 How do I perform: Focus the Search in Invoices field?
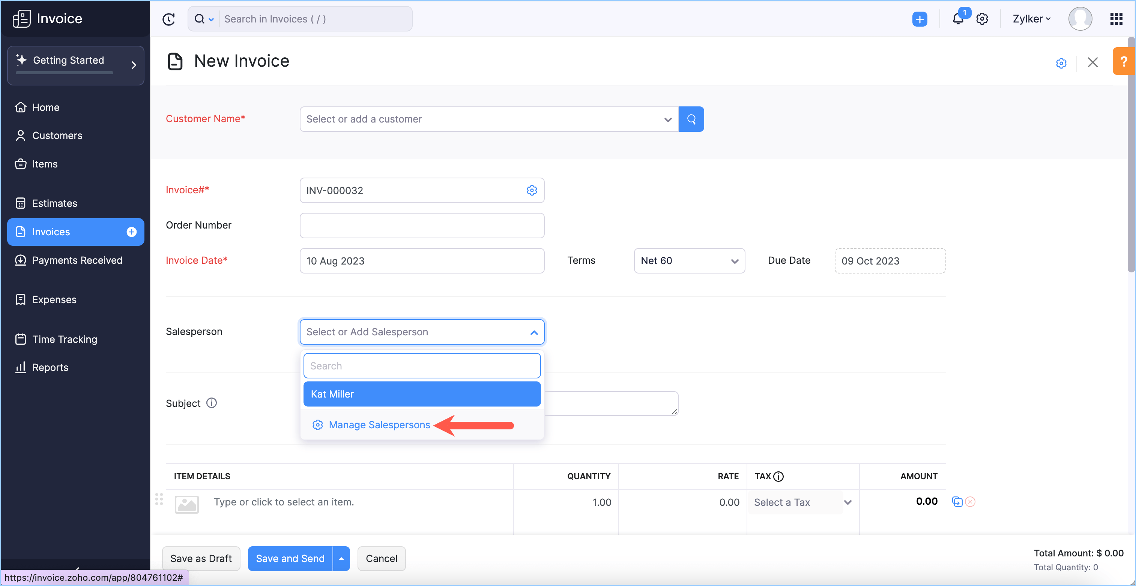point(315,19)
